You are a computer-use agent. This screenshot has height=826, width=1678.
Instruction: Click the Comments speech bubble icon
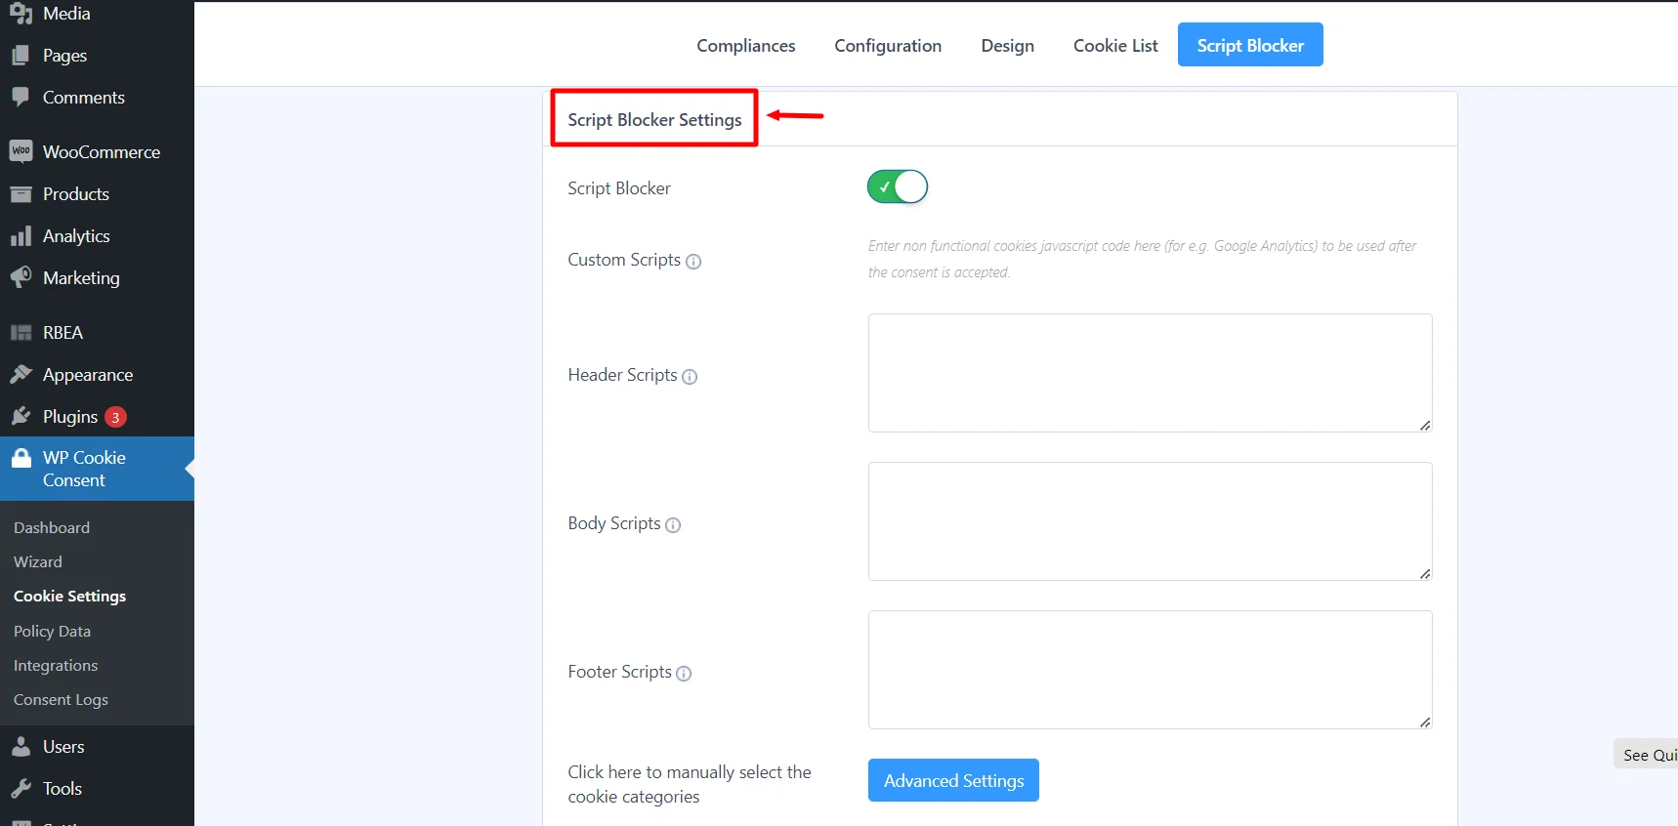[x=21, y=97]
